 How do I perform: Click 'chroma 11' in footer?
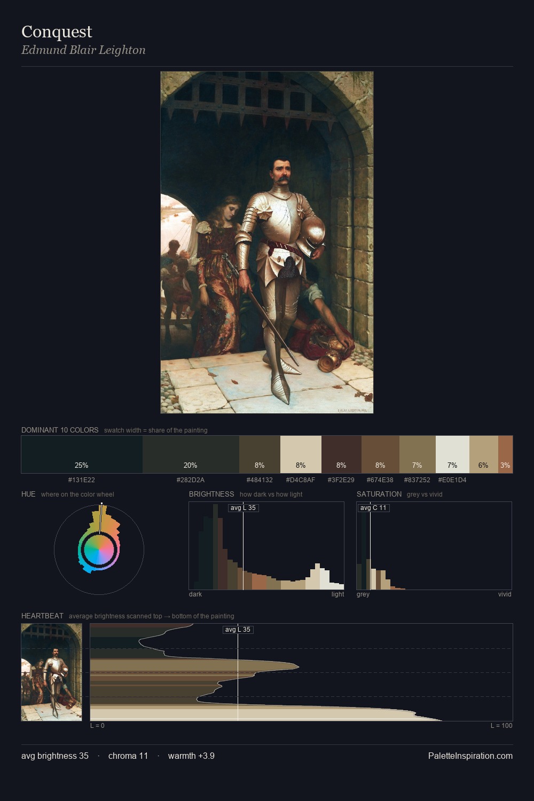click(128, 756)
